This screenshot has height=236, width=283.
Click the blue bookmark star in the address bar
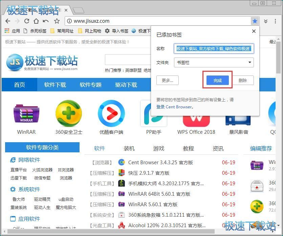(x=255, y=21)
